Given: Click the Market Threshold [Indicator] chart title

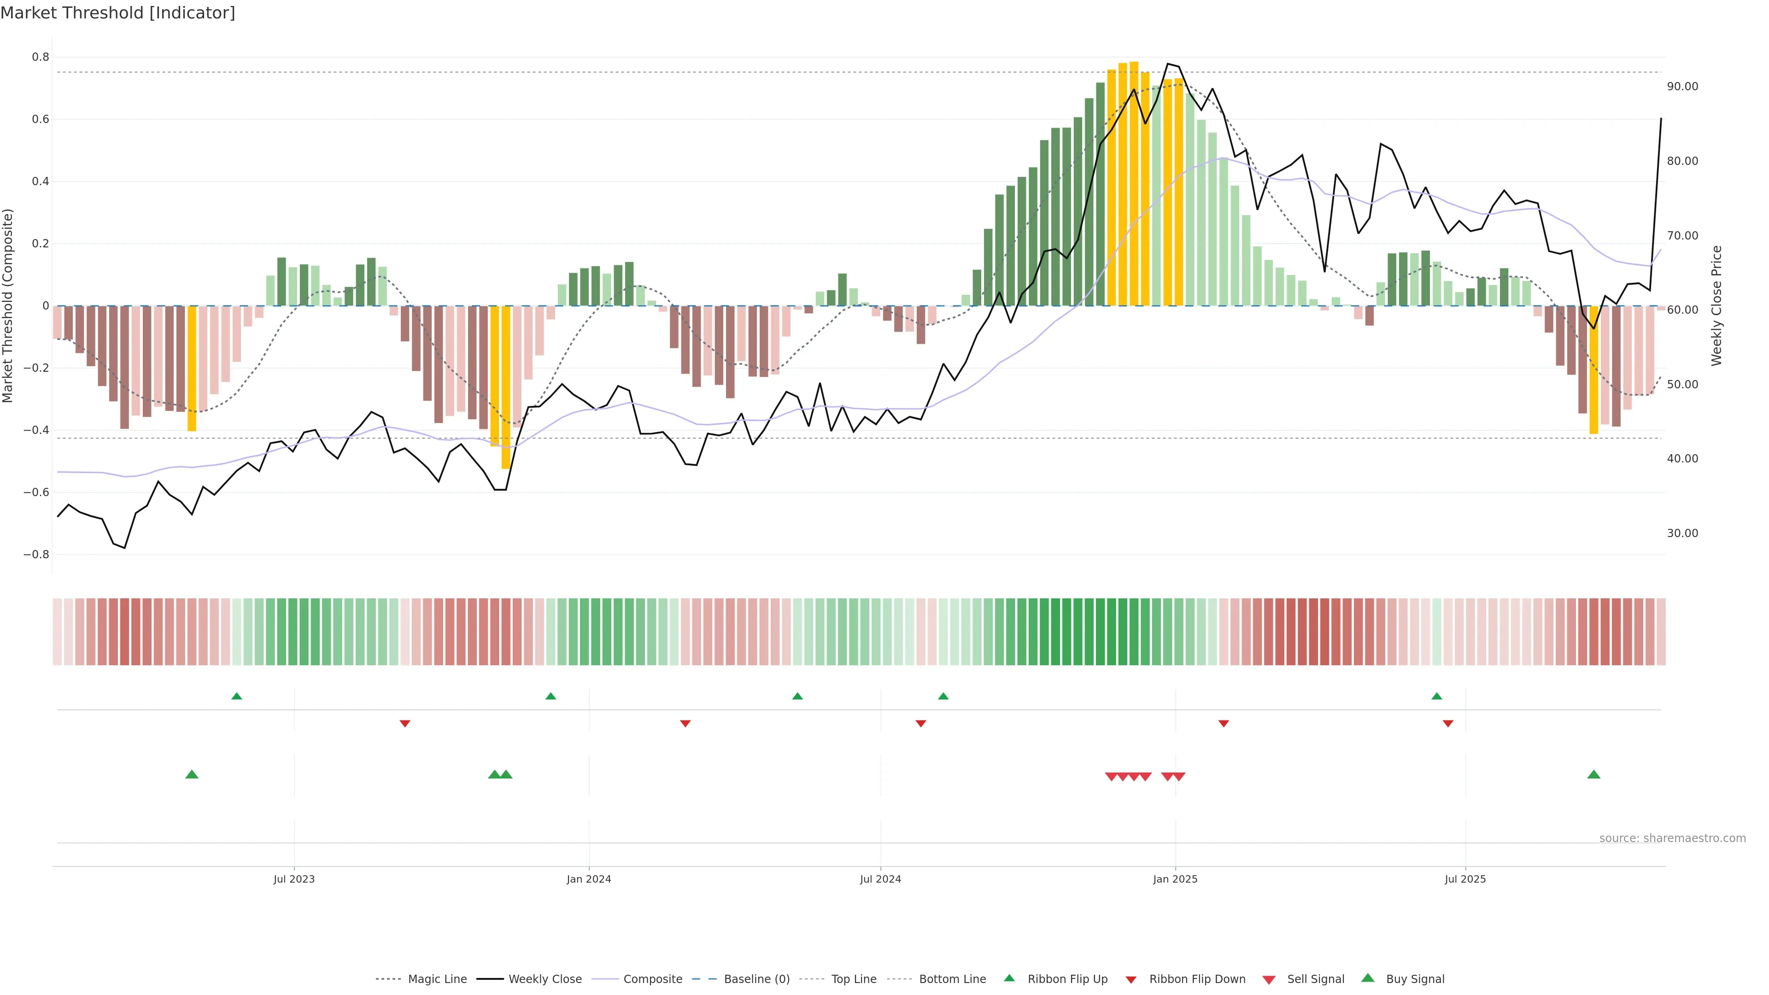Looking at the screenshot, I should pyautogui.click(x=117, y=13).
